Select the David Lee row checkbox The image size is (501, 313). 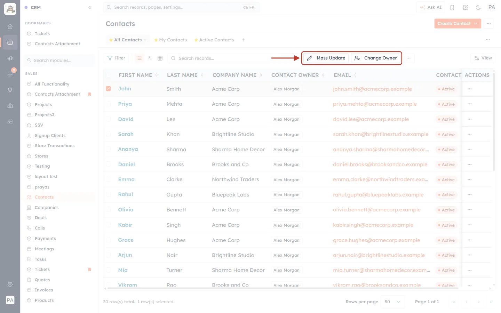[x=109, y=119]
